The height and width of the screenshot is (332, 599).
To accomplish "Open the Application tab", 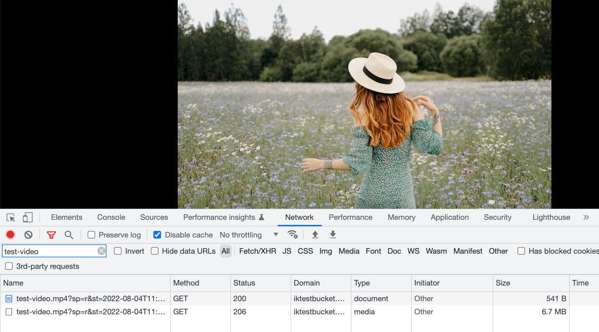I will 450,217.
